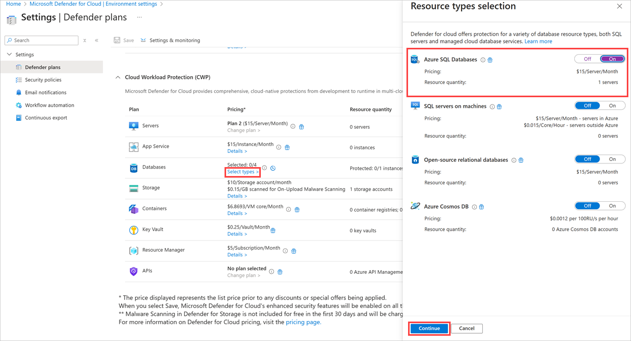Collapse the Settings tree in sidebar
This screenshot has width=631, height=341.
pyautogui.click(x=9, y=55)
